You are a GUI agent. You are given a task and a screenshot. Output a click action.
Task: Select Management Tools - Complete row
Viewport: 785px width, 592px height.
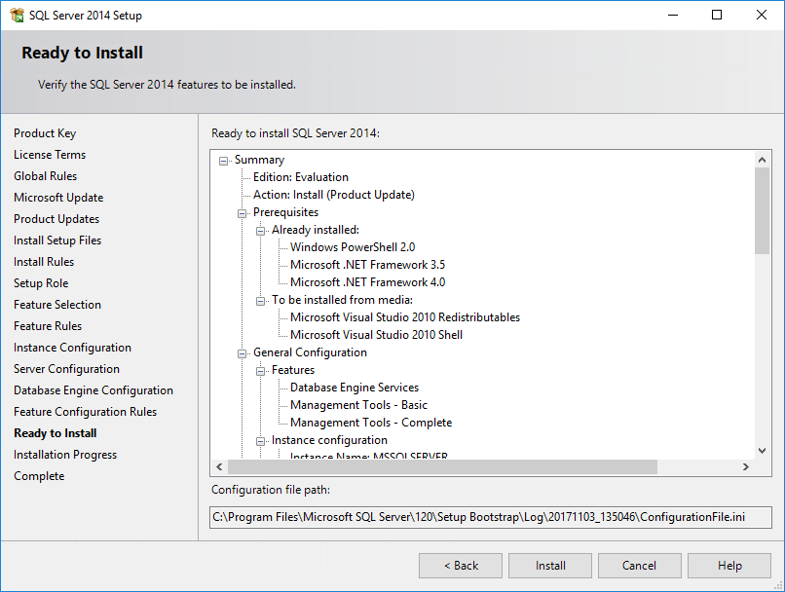[371, 423]
